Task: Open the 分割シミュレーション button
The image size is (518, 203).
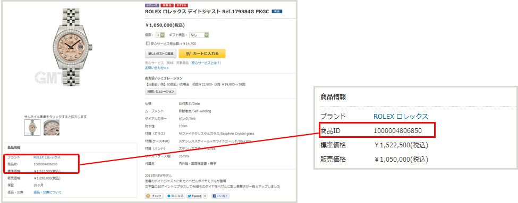Action: pyautogui.click(x=161, y=92)
